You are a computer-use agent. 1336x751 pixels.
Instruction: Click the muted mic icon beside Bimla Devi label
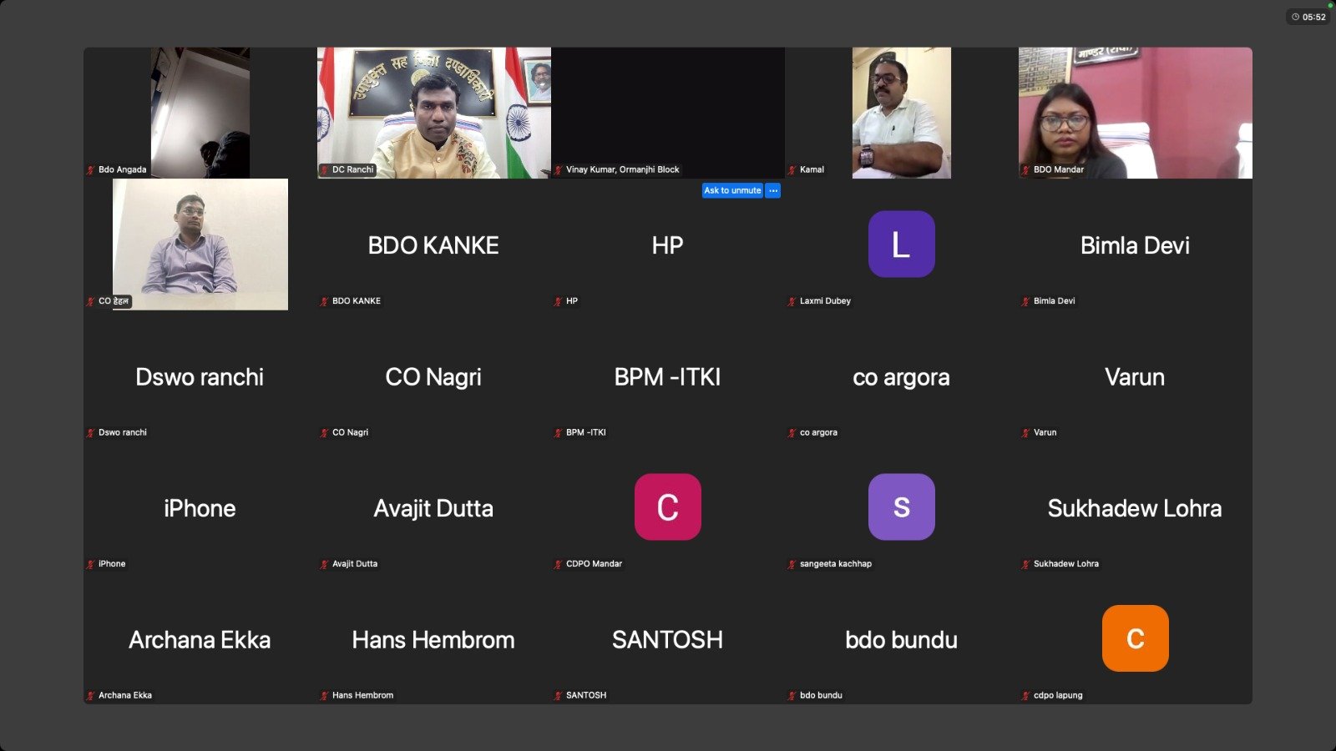coord(1026,301)
